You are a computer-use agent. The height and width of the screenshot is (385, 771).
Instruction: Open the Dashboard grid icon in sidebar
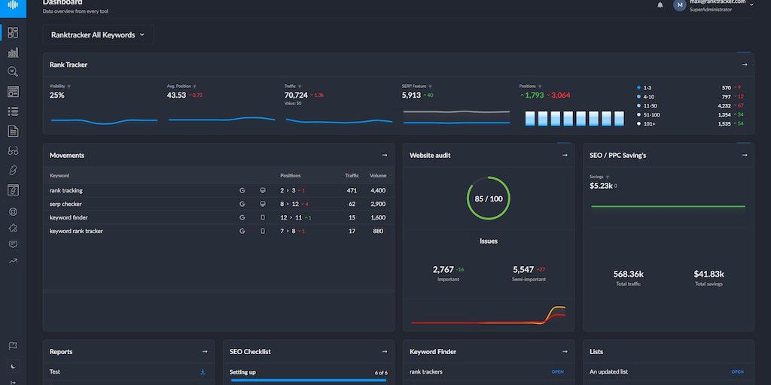(x=13, y=32)
